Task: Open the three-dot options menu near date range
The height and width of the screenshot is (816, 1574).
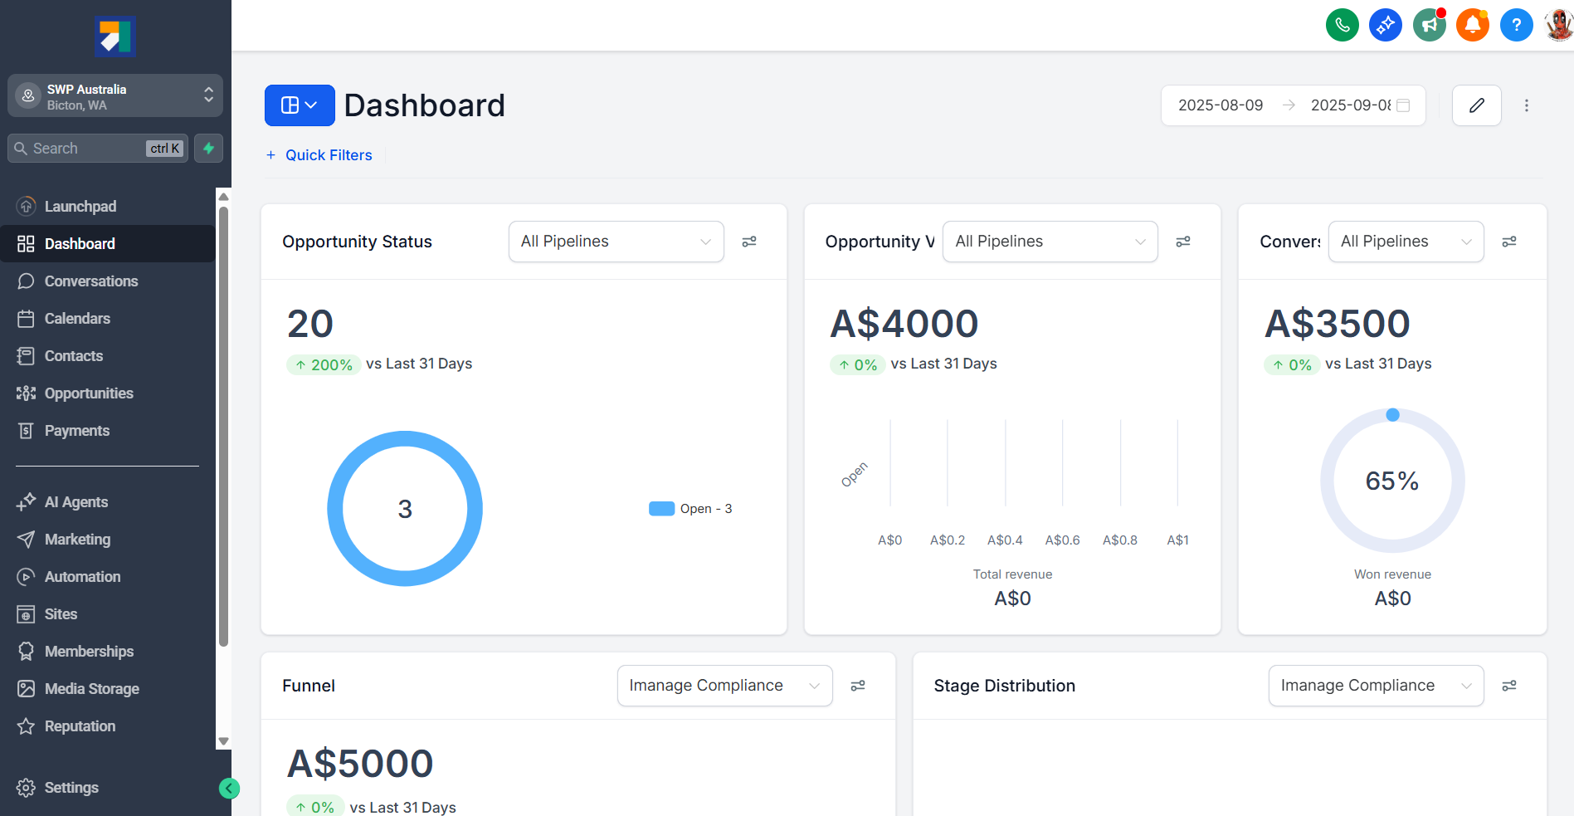Action: tap(1527, 105)
